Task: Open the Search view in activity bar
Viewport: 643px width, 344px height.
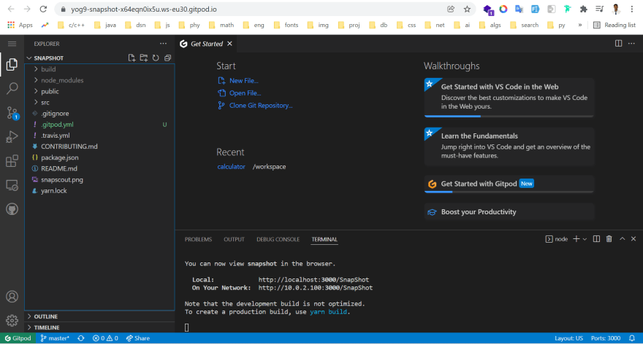Action: pyautogui.click(x=12, y=88)
